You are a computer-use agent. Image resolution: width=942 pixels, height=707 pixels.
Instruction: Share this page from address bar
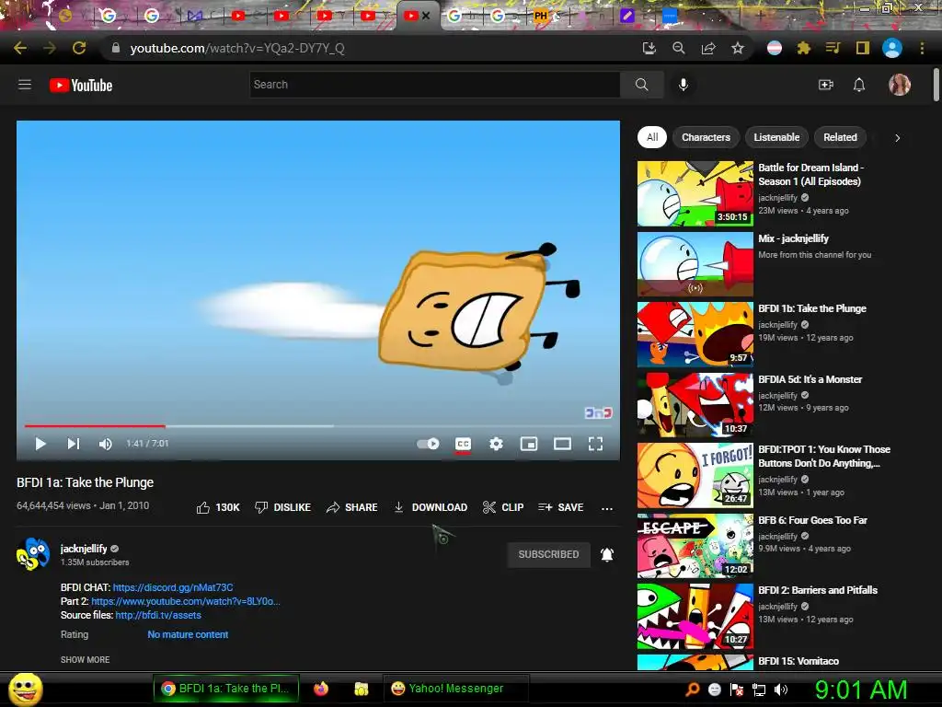(708, 48)
